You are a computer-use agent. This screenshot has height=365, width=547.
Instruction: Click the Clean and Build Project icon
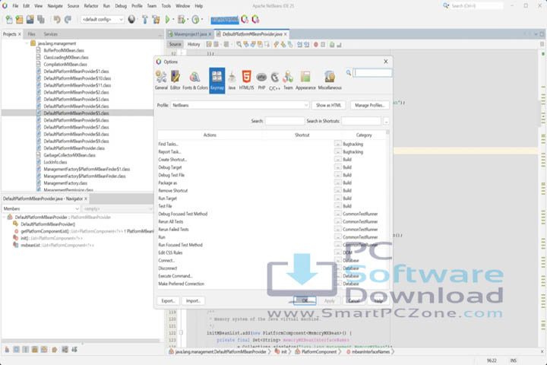156,20
